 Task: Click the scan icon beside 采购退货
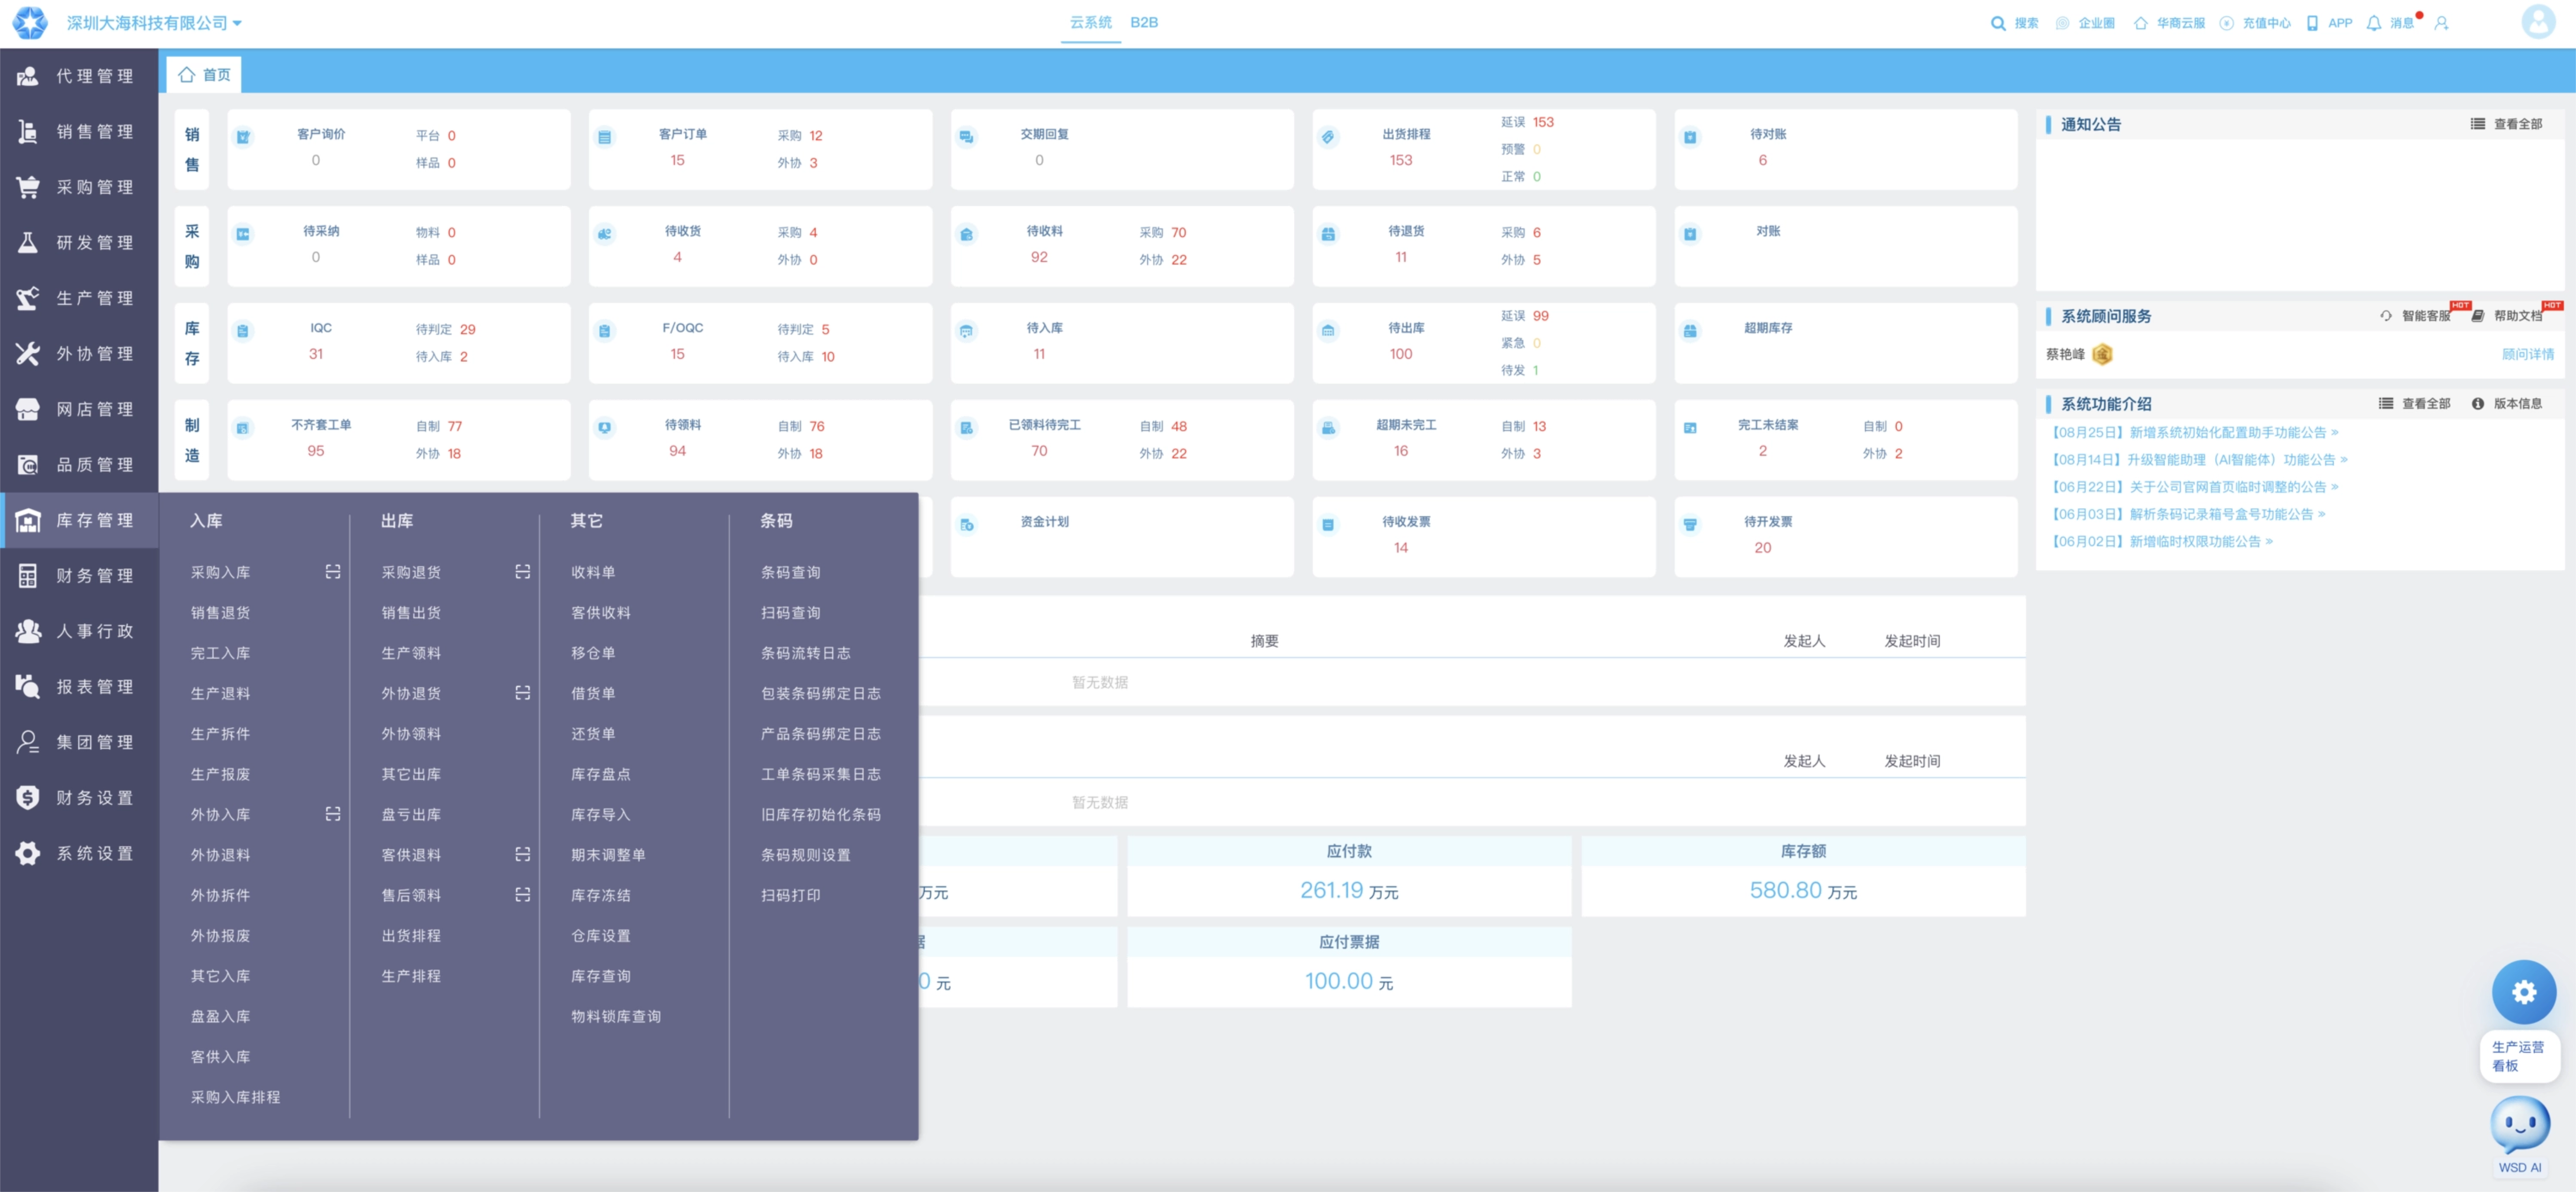point(522,571)
